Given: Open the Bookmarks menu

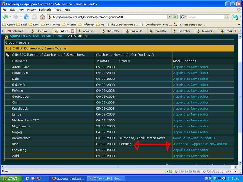Looking at the screenshot, I should coord(44,10).
